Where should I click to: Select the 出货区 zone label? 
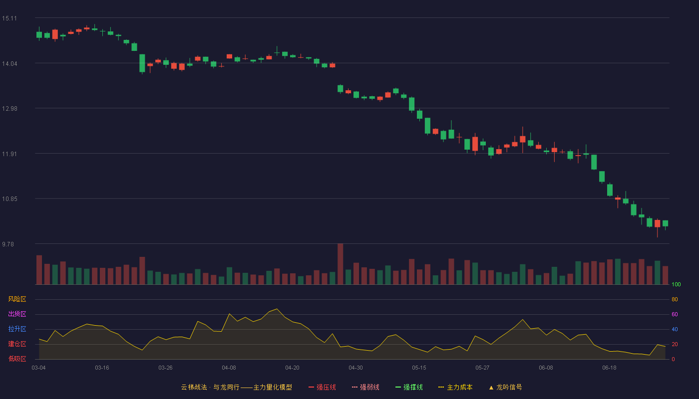point(17,314)
